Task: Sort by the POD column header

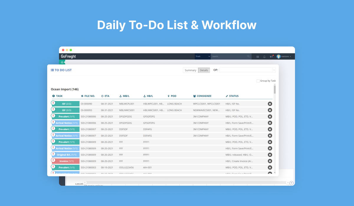Action: [x=172, y=96]
